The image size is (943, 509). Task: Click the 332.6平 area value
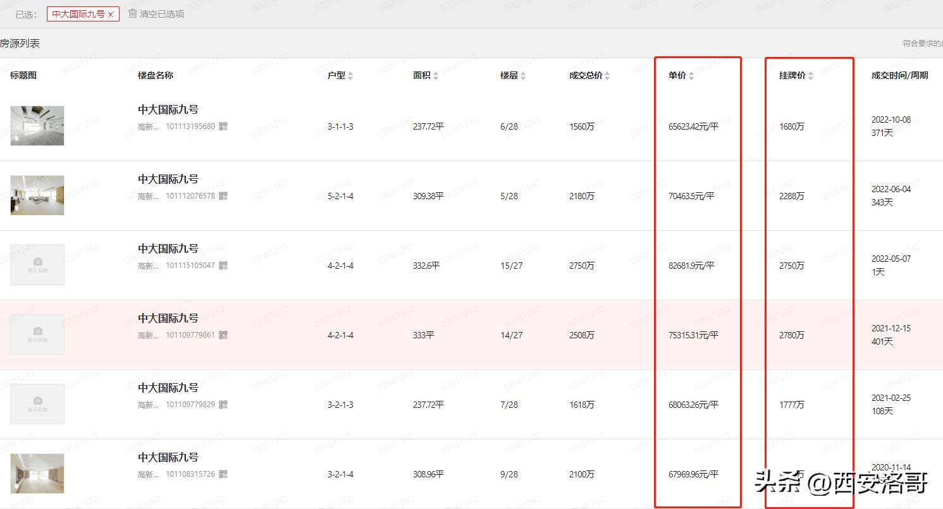[x=426, y=266]
